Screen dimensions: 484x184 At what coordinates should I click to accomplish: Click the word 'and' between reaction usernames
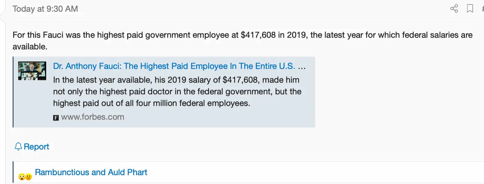[98, 172]
